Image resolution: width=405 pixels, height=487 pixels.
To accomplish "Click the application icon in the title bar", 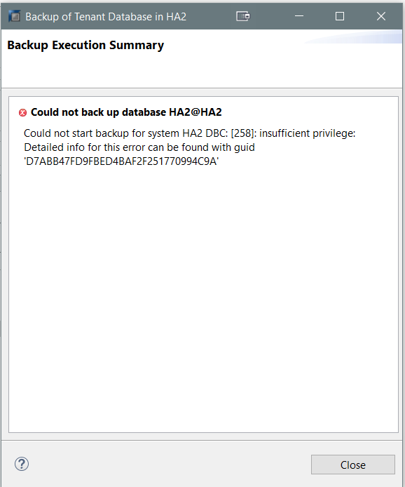I will click(14, 16).
